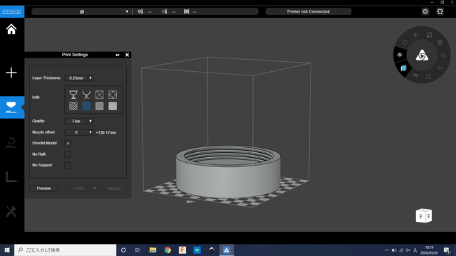Open the Print button dropdown arrow

pos(95,188)
